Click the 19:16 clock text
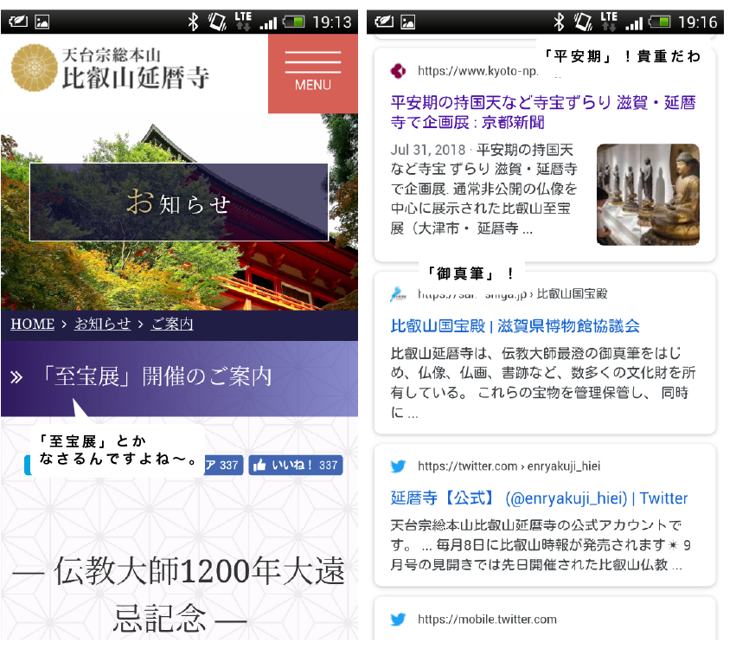The width and height of the screenshot is (736, 649). 698,22
